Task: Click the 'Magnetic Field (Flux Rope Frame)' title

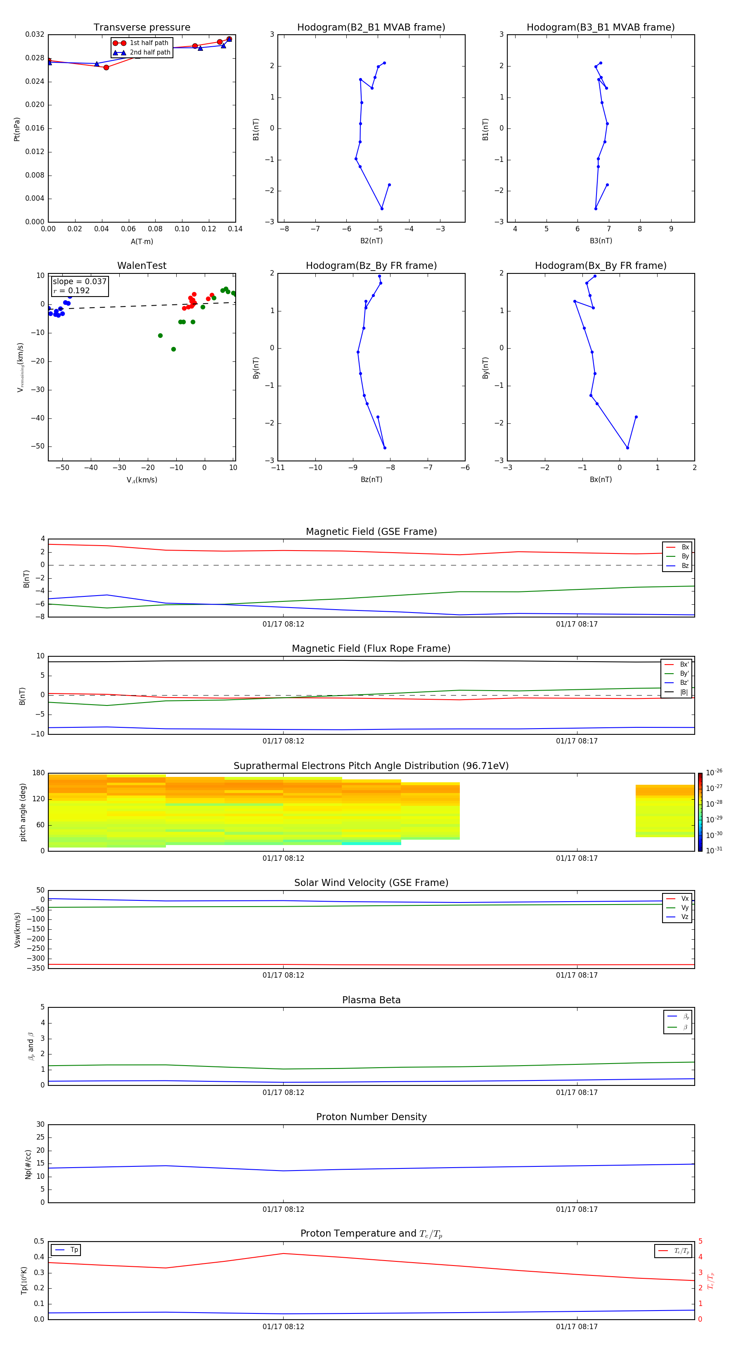Action: tap(371, 649)
